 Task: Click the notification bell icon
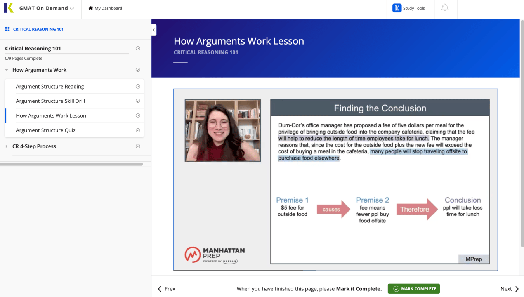[445, 8]
